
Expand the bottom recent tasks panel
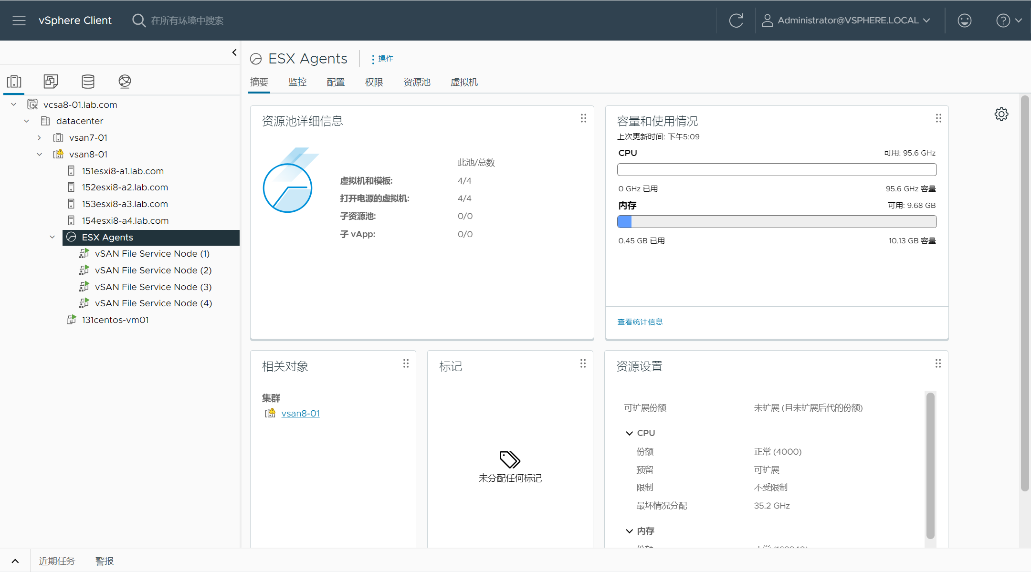(15, 561)
